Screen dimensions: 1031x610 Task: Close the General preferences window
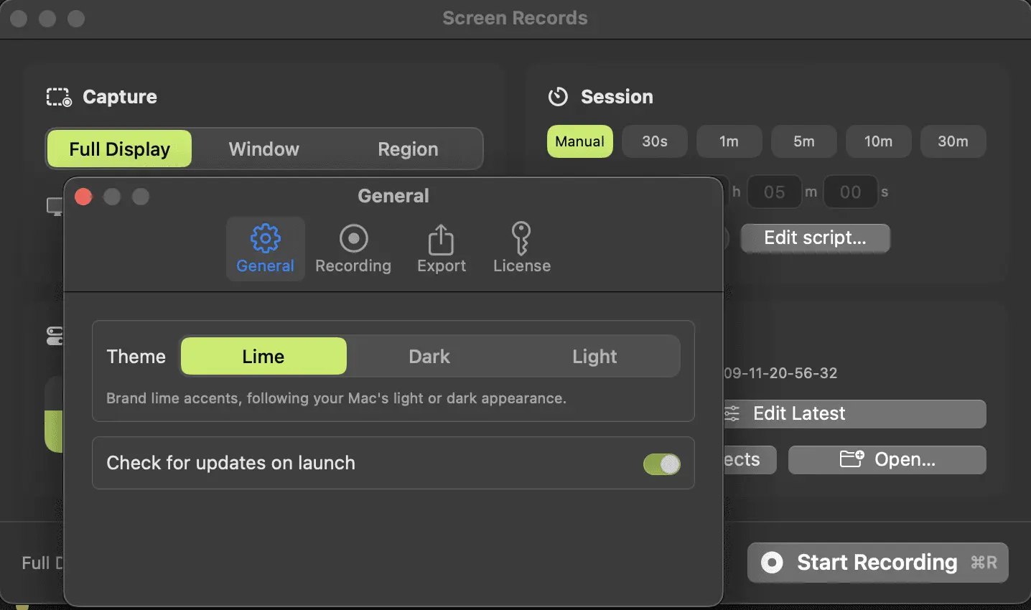coord(83,197)
